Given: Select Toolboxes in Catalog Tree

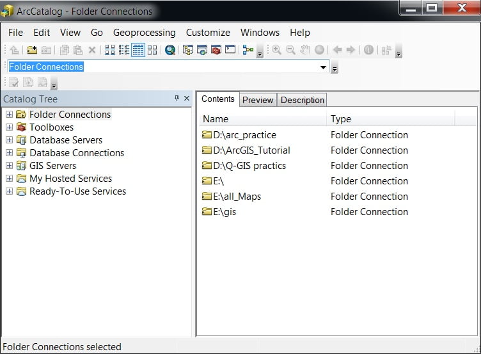Looking at the screenshot, I should point(52,127).
